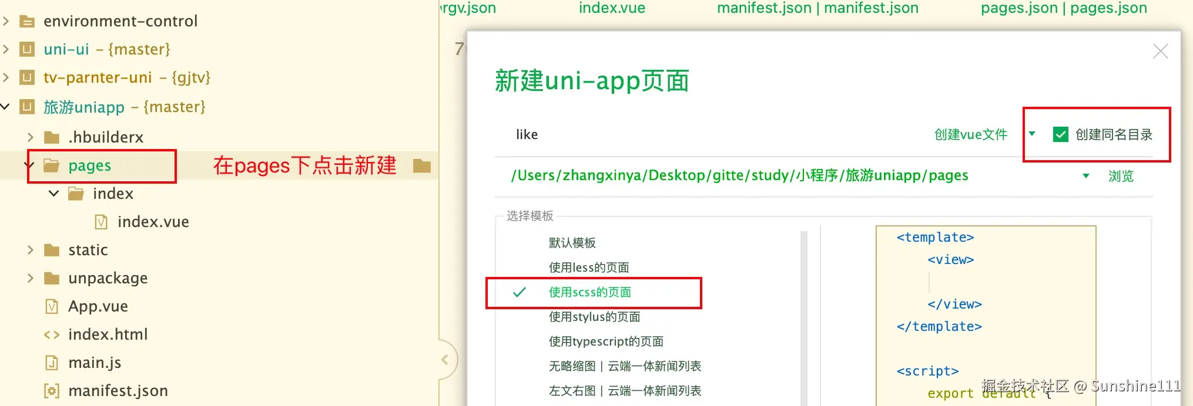Edit the page name field containing like
This screenshot has width=1193, height=406.
tap(711, 134)
